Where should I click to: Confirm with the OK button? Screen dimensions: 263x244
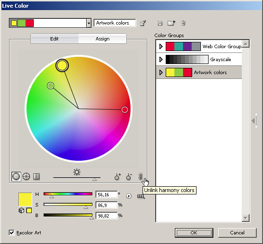194,233
